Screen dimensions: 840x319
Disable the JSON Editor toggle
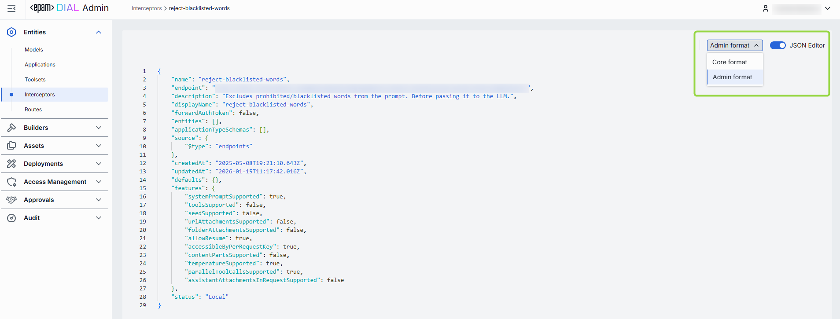(x=777, y=45)
